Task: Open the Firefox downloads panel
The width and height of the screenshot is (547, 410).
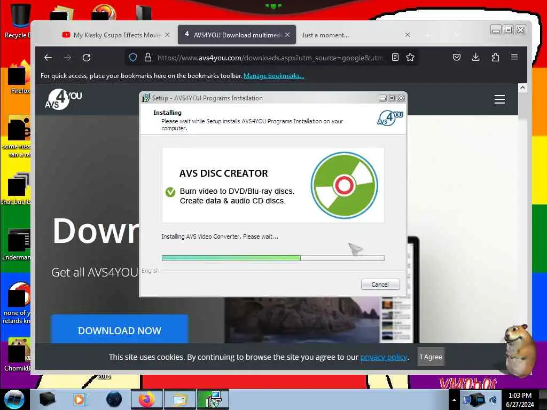Action: (x=475, y=57)
